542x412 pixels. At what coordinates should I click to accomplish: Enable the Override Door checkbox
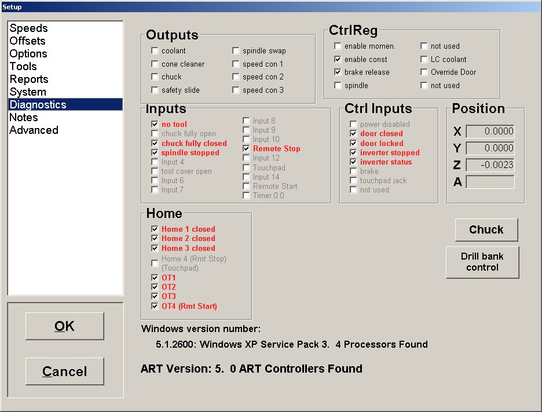pyautogui.click(x=424, y=72)
